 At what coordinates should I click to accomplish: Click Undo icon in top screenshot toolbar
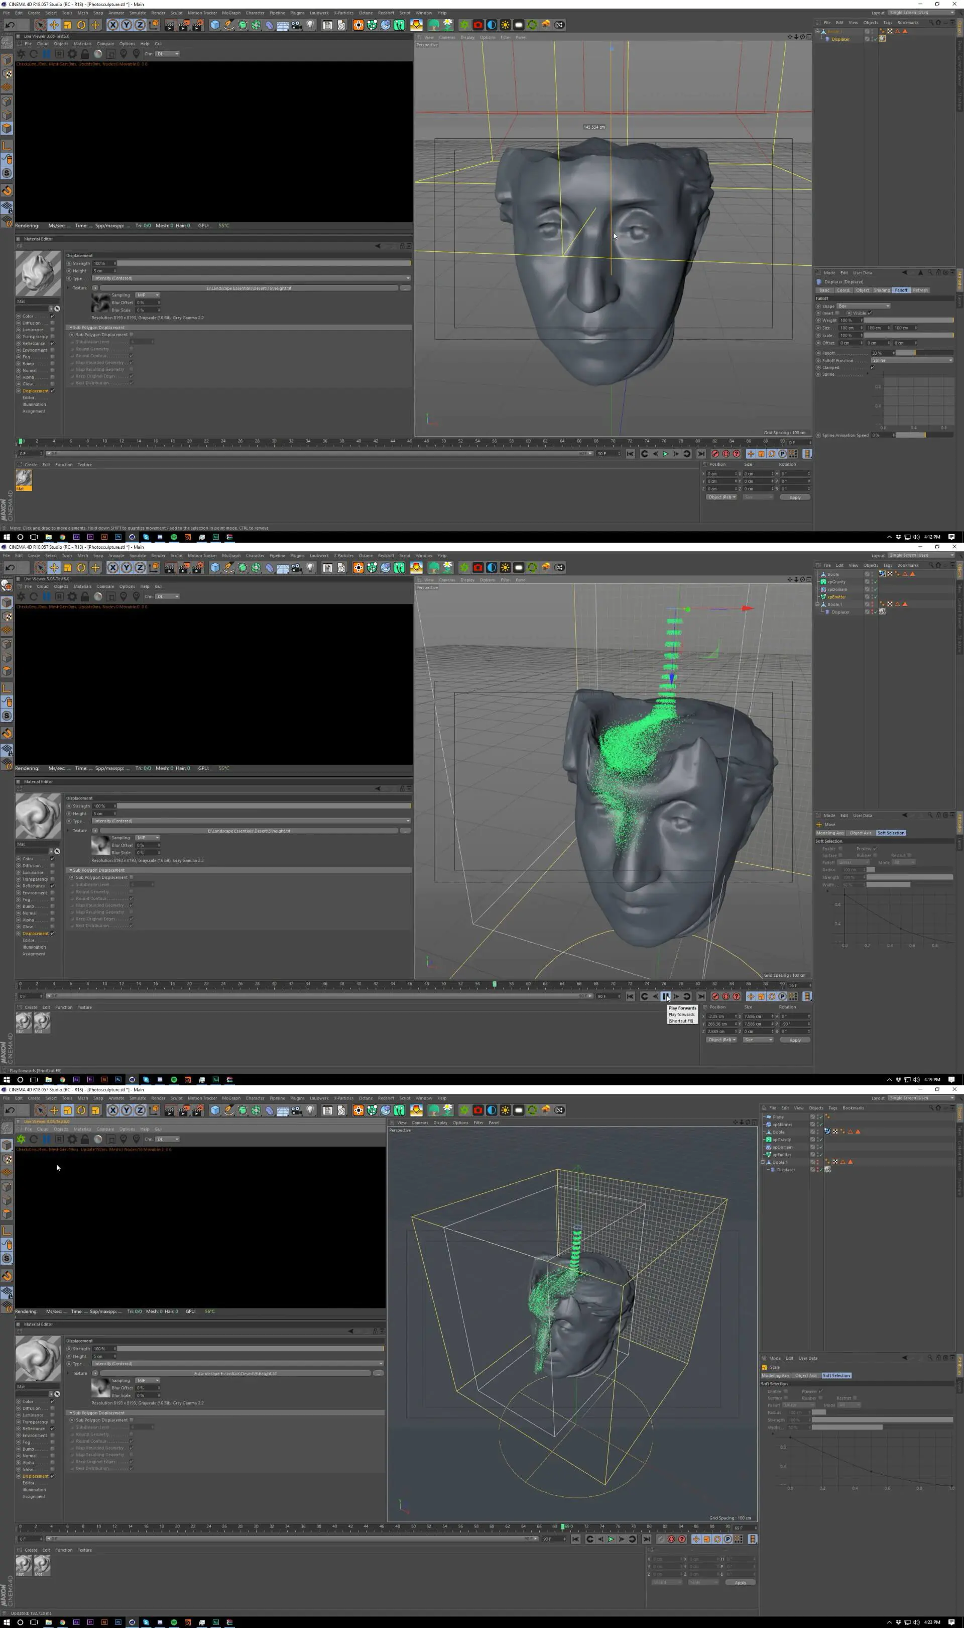(x=10, y=25)
